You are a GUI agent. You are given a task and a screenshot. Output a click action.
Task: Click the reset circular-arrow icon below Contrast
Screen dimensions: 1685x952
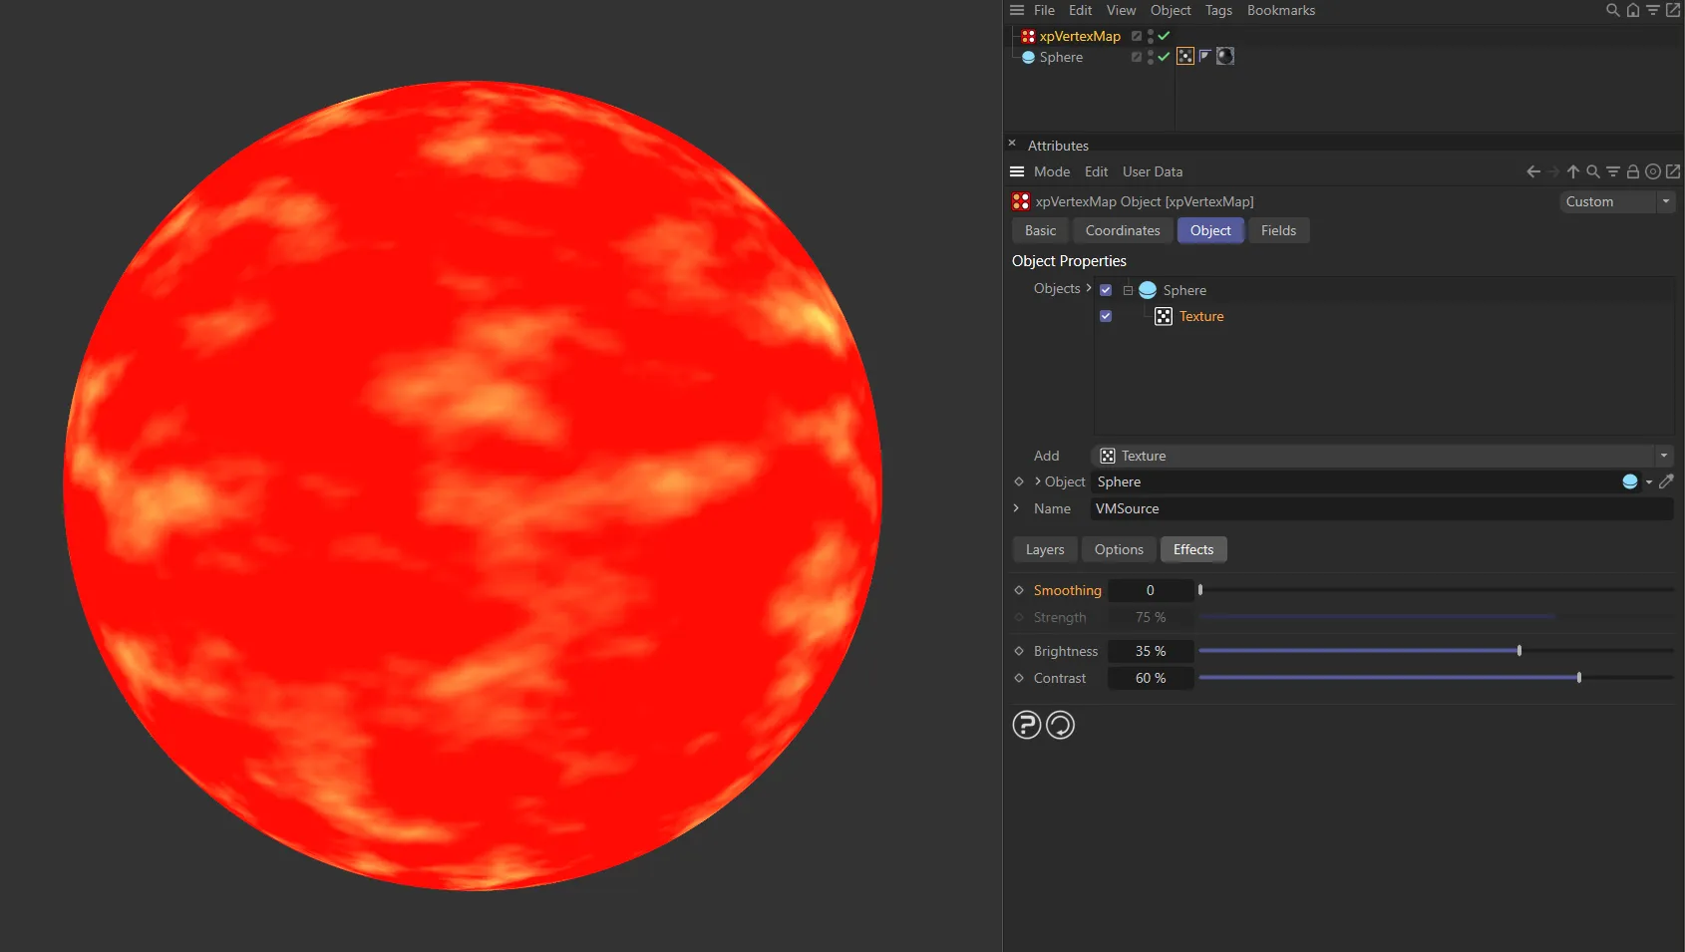click(1060, 725)
